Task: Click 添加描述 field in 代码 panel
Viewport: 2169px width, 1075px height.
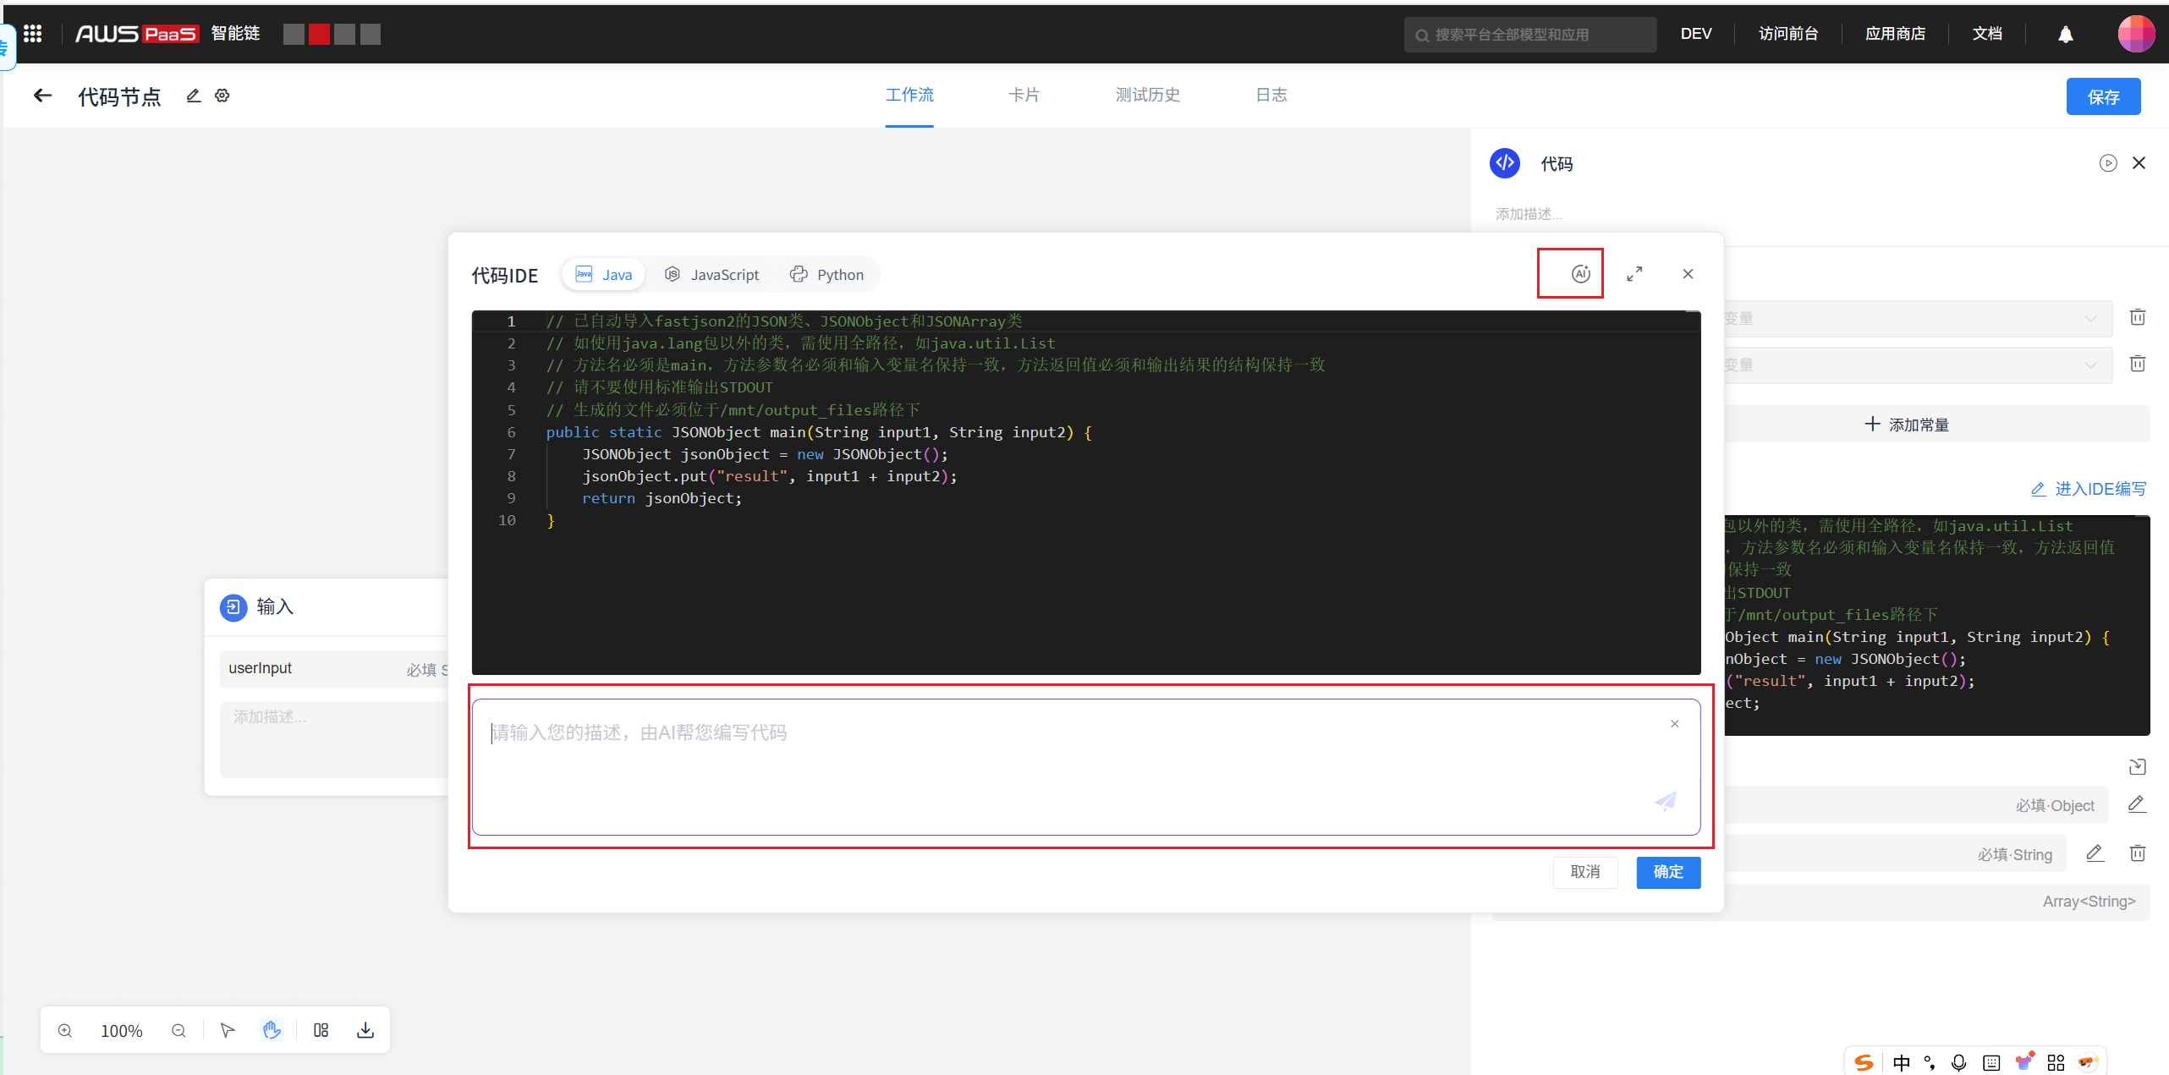Action: 1528,214
